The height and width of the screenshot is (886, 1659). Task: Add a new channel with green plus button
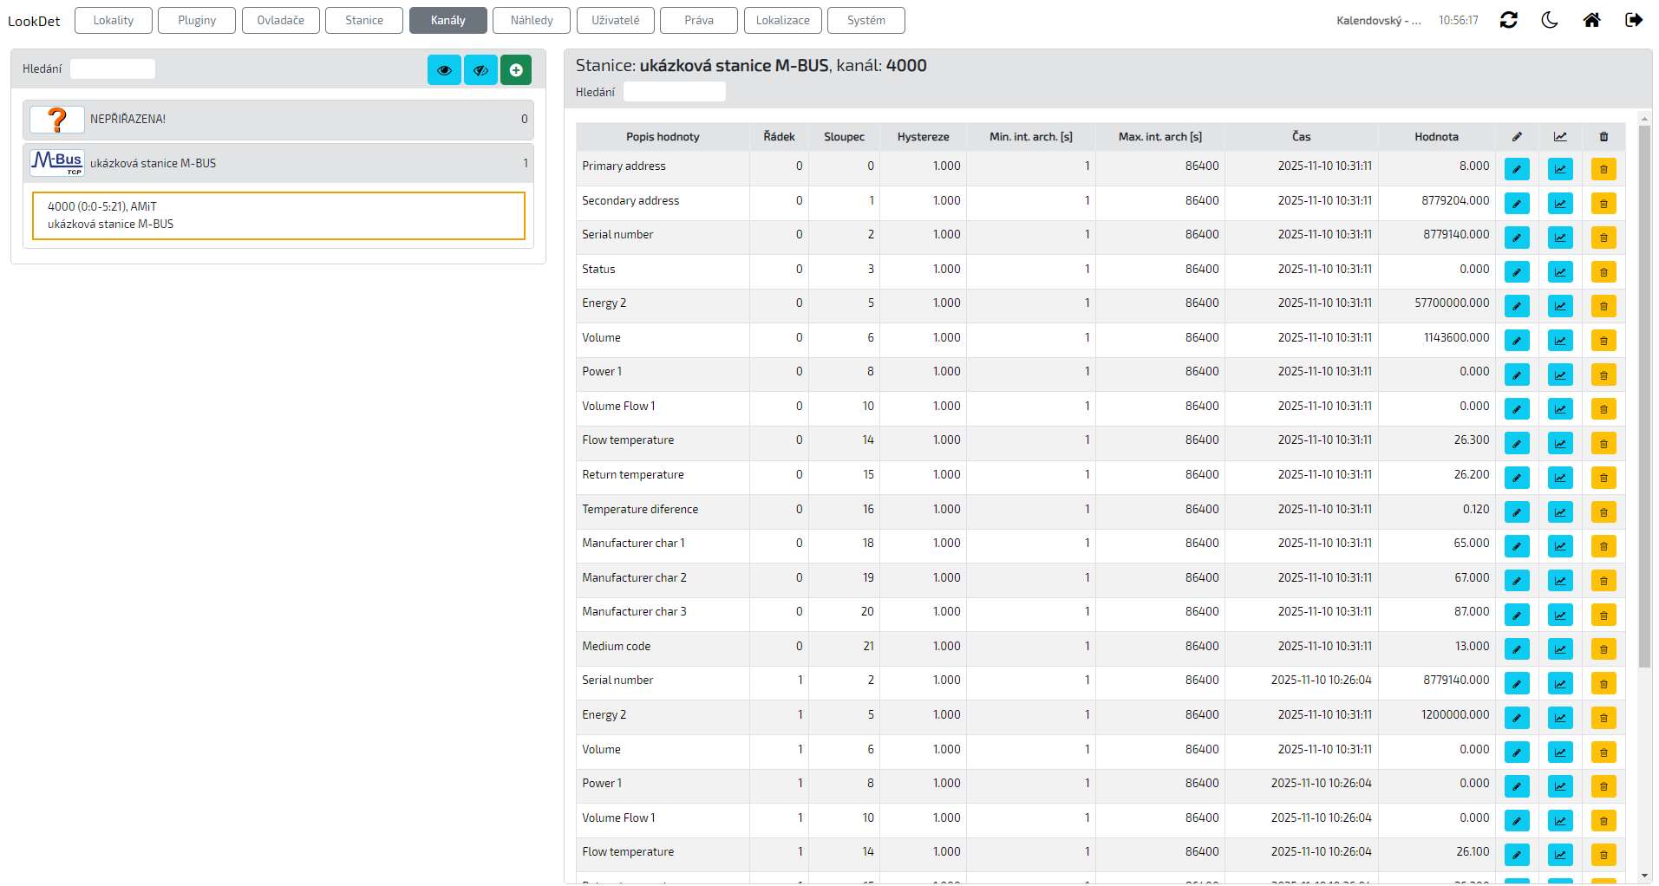(x=516, y=70)
